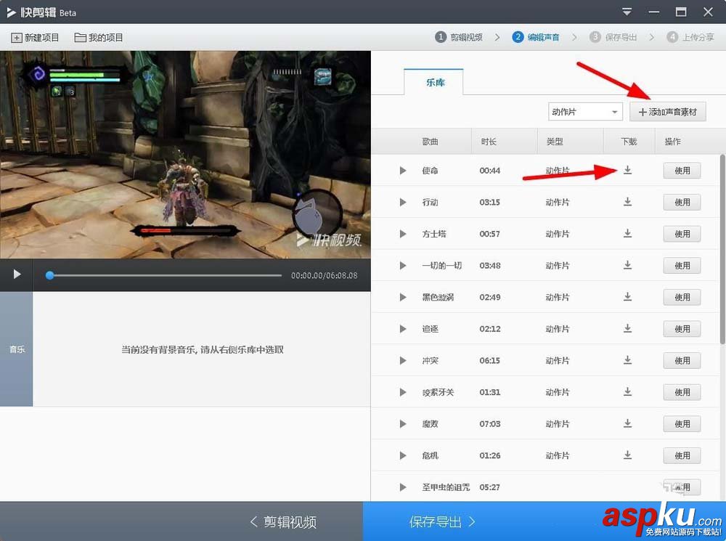Click 保存导出 at the bottom
Screen dimensions: 726x541
[x=436, y=521]
